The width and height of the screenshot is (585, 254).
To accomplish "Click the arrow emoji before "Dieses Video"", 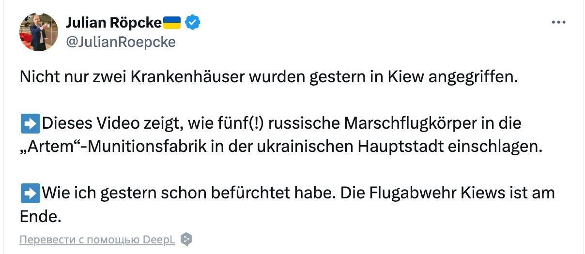I will [30, 124].
